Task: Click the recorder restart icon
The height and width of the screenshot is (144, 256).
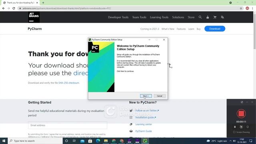Action: tap(241, 127)
